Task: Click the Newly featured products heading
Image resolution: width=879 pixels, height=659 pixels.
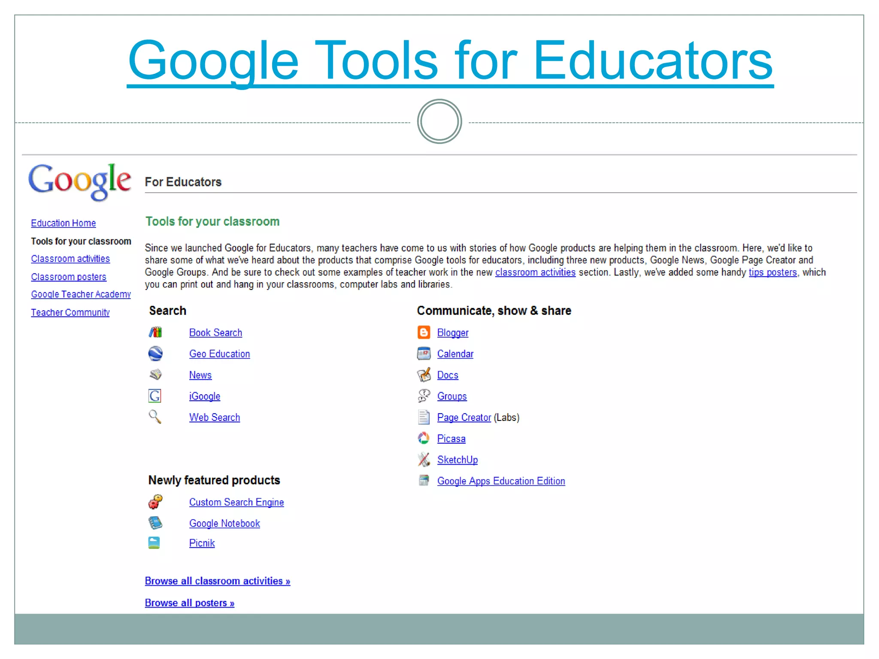Action: pos(214,480)
